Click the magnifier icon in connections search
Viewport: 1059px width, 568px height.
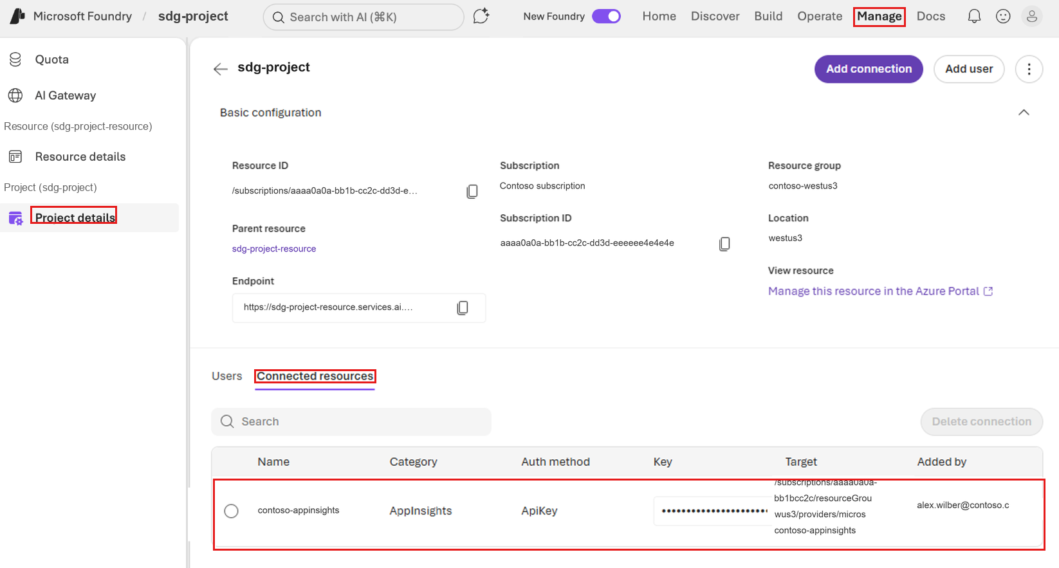227,421
